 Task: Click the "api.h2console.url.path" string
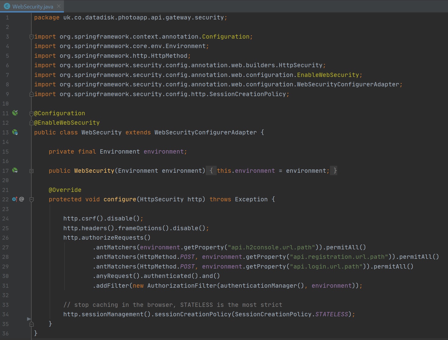pos(271,248)
